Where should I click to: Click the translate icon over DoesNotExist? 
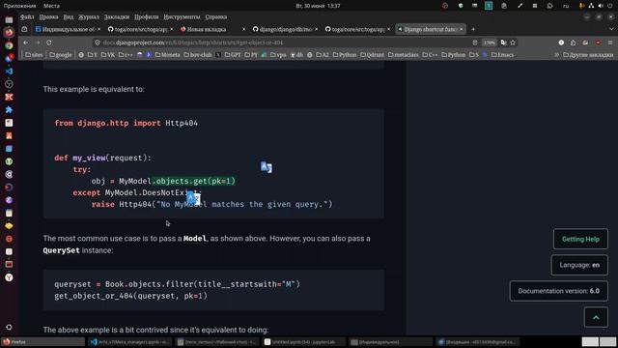point(193,197)
